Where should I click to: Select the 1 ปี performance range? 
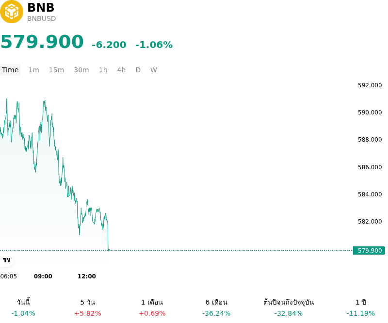click(x=361, y=307)
